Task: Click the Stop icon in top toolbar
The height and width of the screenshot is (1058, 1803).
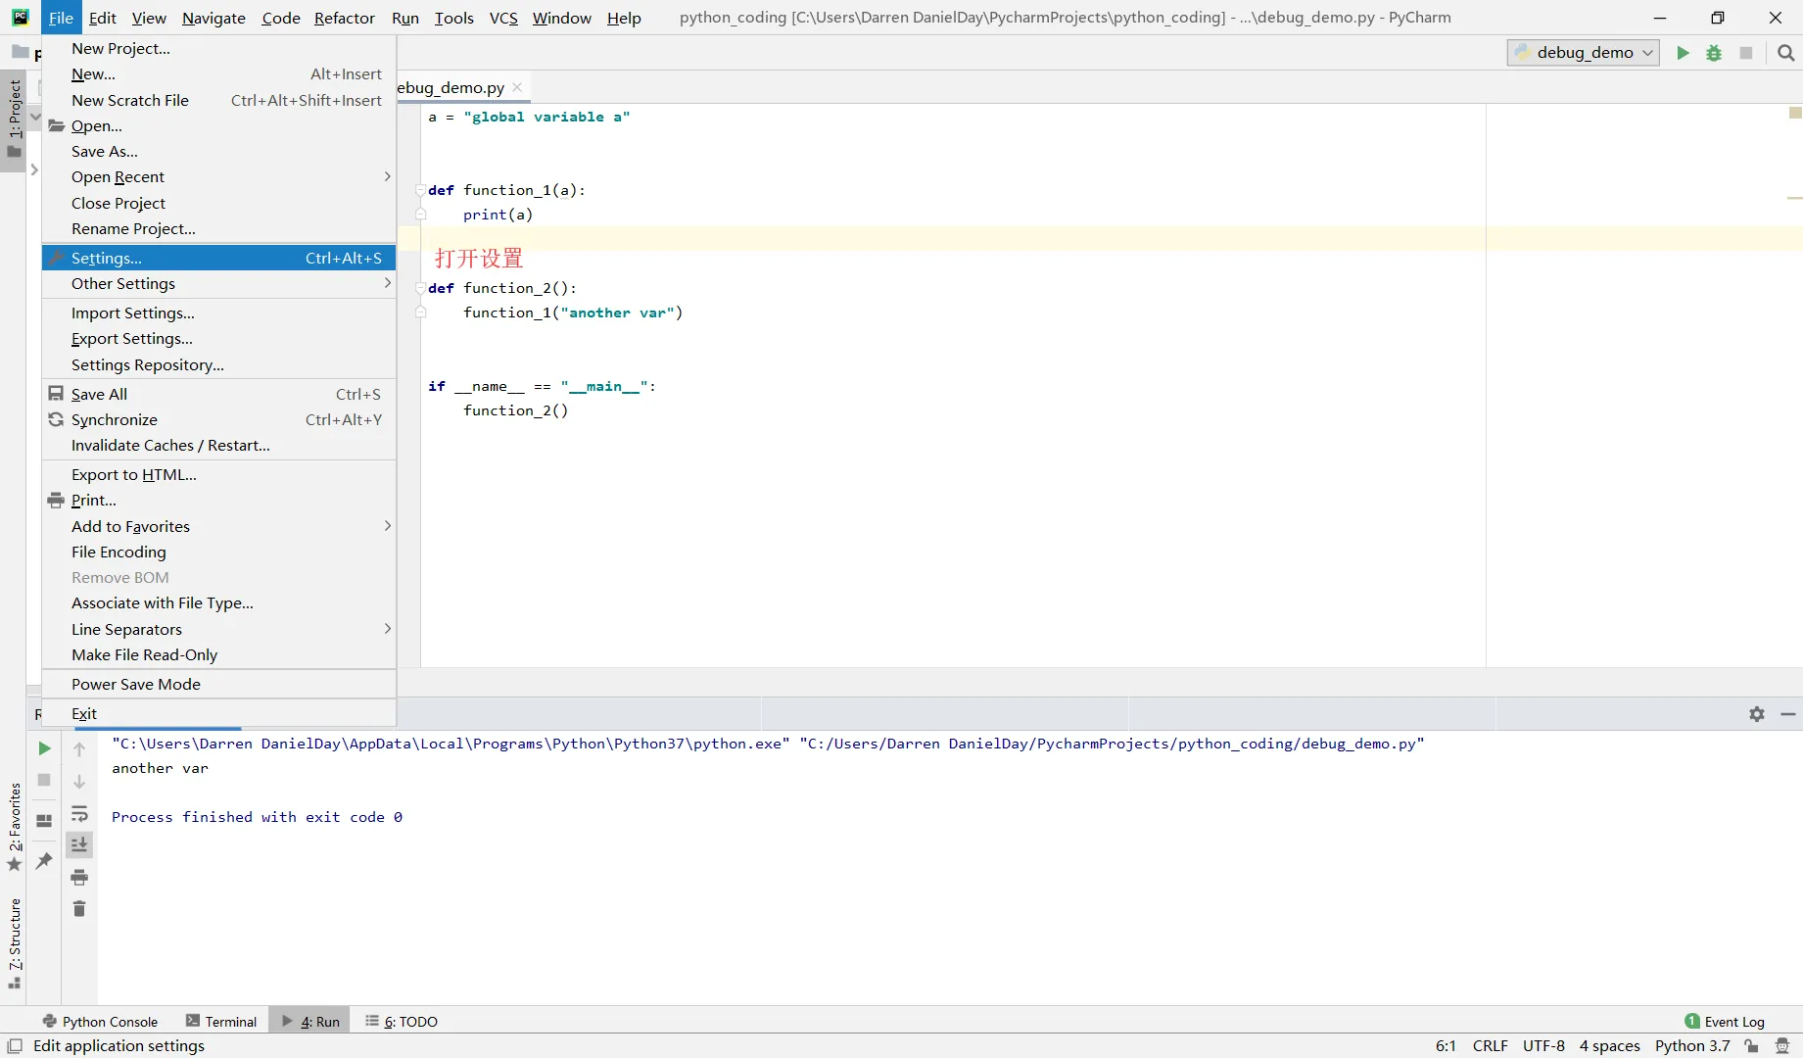Action: point(1745,53)
